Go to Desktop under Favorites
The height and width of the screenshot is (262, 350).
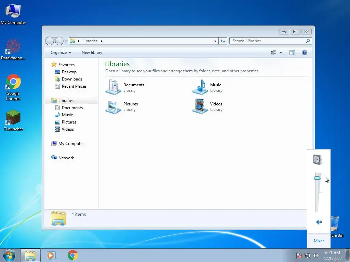pyautogui.click(x=66, y=72)
